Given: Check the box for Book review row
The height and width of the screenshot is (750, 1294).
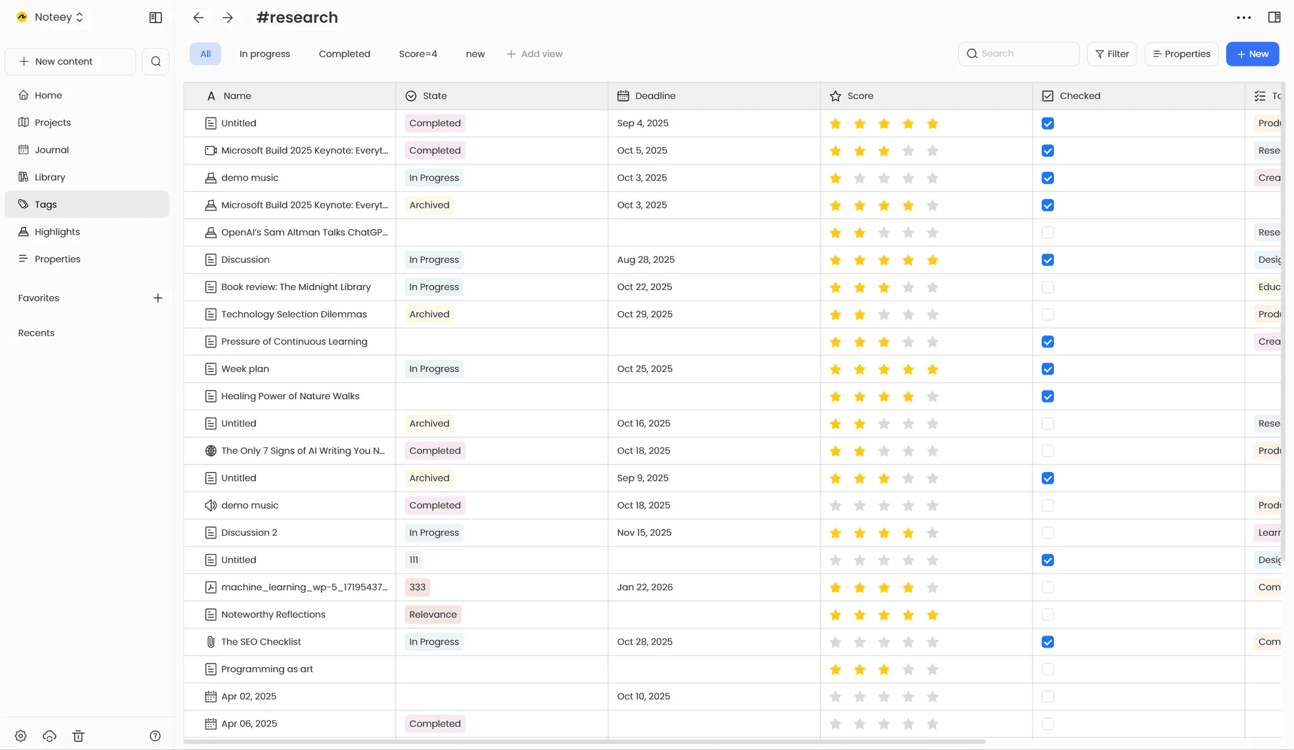Looking at the screenshot, I should pyautogui.click(x=1048, y=287).
